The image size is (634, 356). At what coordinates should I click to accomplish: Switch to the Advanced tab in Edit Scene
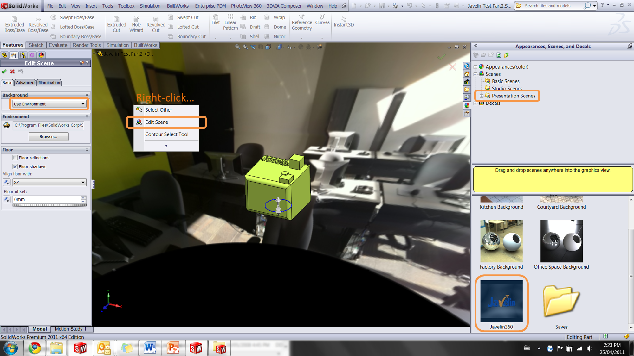(25, 83)
